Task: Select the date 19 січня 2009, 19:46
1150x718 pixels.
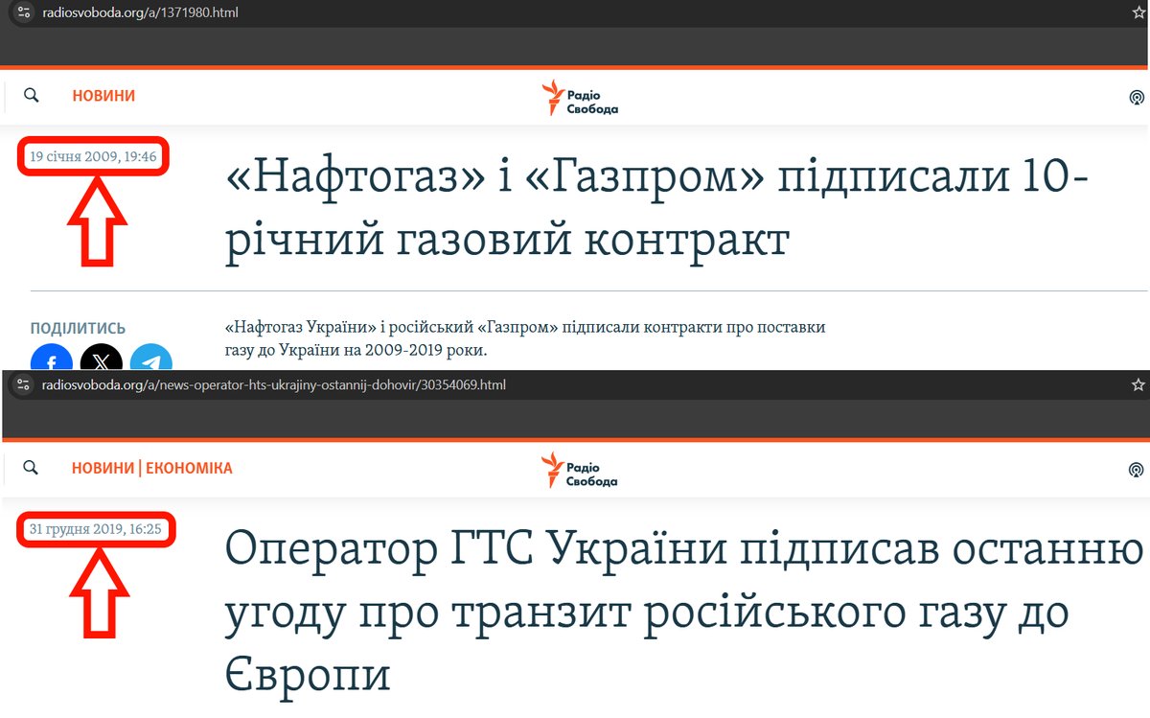Action: click(x=93, y=156)
